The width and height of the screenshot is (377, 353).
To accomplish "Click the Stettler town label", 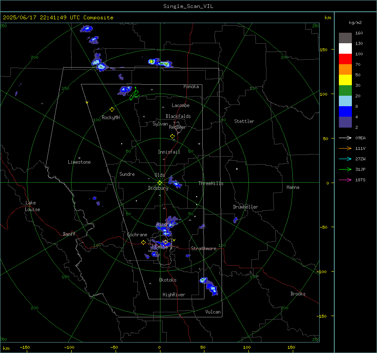I will (244, 121).
